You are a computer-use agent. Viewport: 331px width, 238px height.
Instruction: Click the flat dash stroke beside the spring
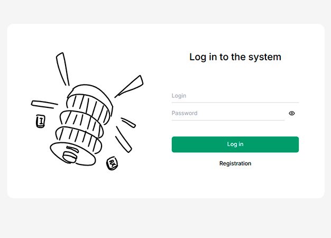[44, 104]
